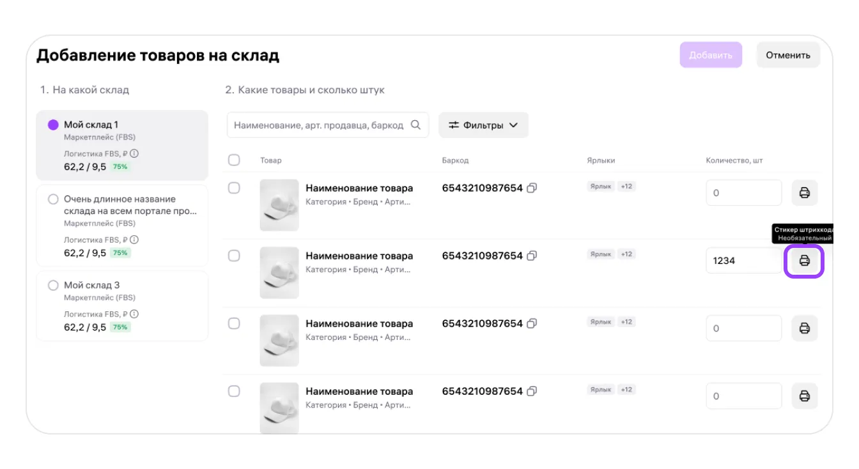Click the printer icon in the third product row
This screenshot has width=859, height=469.
point(804,328)
